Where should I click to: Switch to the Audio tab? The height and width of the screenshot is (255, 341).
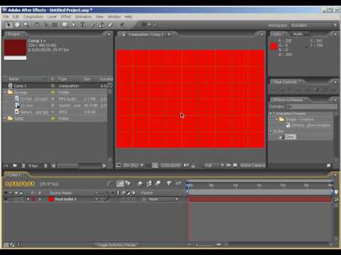(x=298, y=34)
